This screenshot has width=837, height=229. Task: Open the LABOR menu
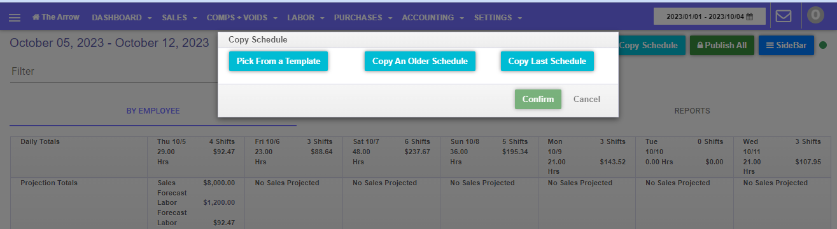306,18
